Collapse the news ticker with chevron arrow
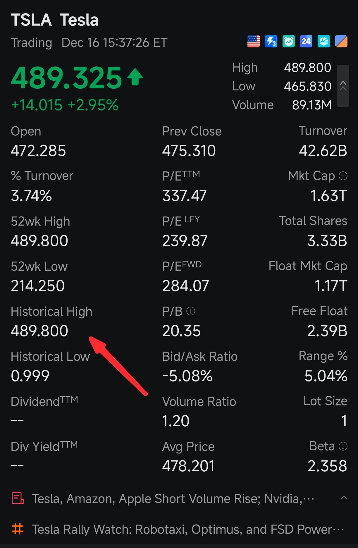 344,498
